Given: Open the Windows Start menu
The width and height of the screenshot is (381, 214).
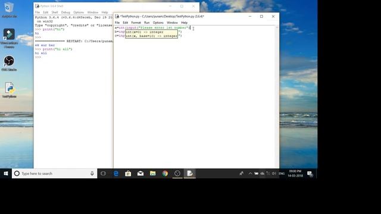Looking at the screenshot, I should click(6, 174).
